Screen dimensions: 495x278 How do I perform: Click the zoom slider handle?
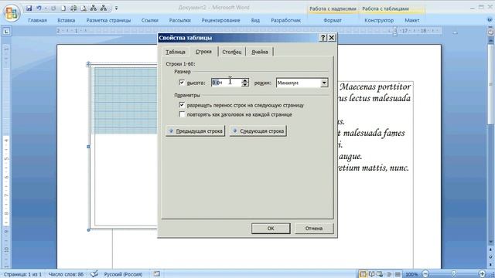[454, 274]
